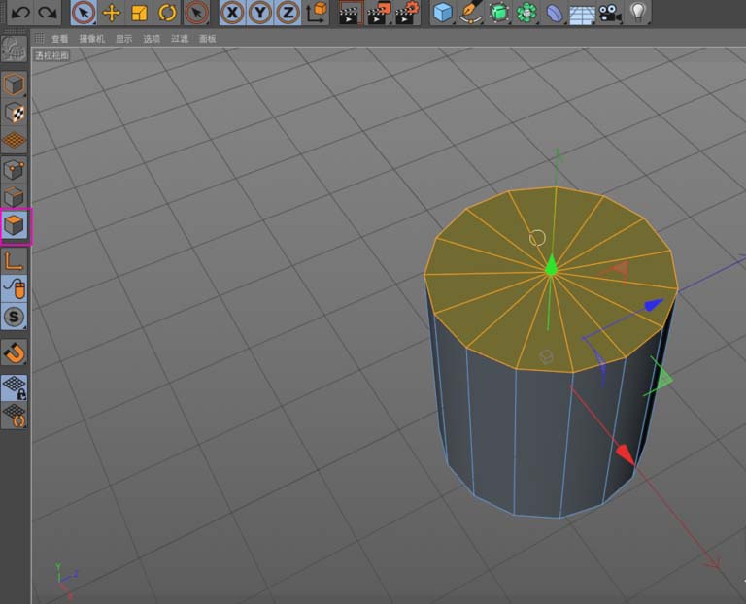
Task: Add a Cube primitive object
Action: pyautogui.click(x=443, y=13)
